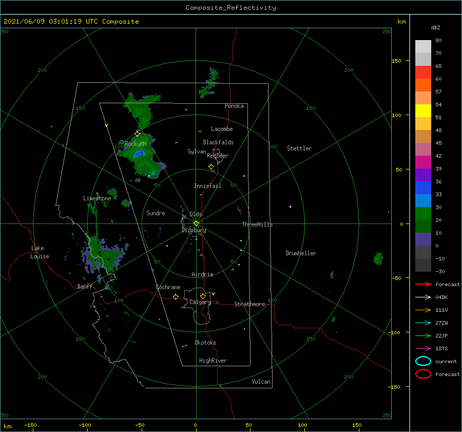Pick the bright green 20 dBZ swatch
This screenshot has width=462, height=432.
click(x=423, y=214)
